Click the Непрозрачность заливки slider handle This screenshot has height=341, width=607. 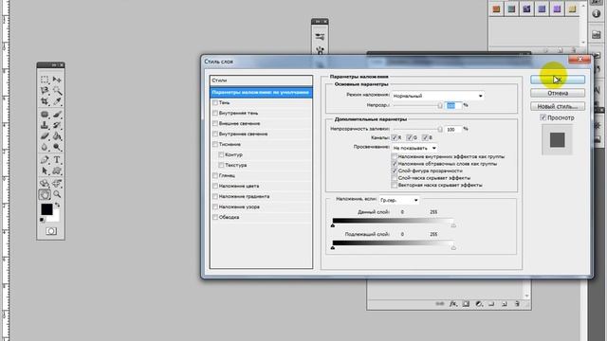(x=440, y=129)
